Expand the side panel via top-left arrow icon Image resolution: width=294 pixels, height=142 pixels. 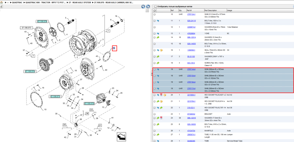[1, 7]
